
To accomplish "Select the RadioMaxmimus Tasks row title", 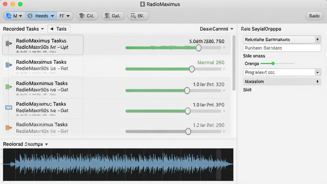I will [x=42, y=83].
